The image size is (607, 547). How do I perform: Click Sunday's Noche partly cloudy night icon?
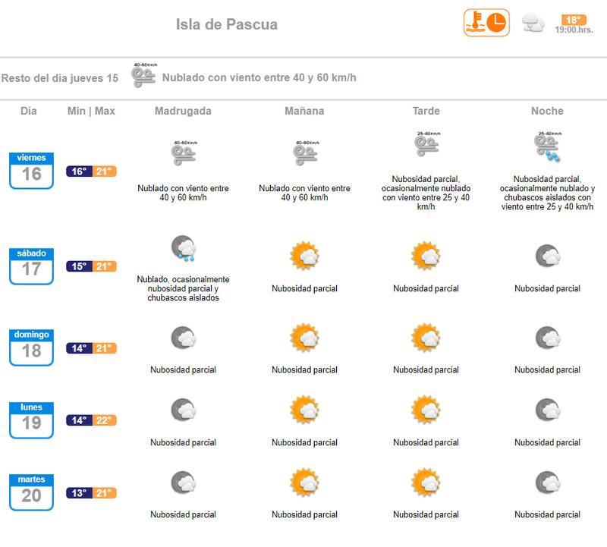(547, 338)
